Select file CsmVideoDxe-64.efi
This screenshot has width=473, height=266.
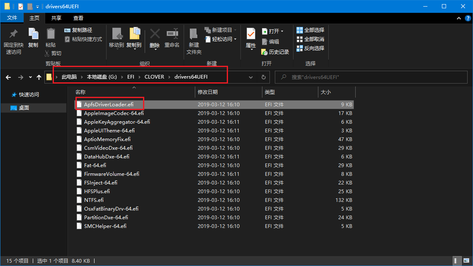[x=214, y=148]
